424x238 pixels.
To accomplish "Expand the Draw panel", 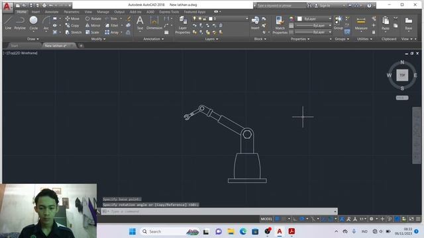I will pyautogui.click(x=32, y=39).
